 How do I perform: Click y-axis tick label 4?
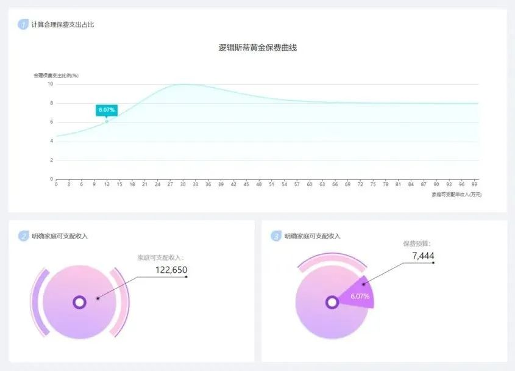51,141
